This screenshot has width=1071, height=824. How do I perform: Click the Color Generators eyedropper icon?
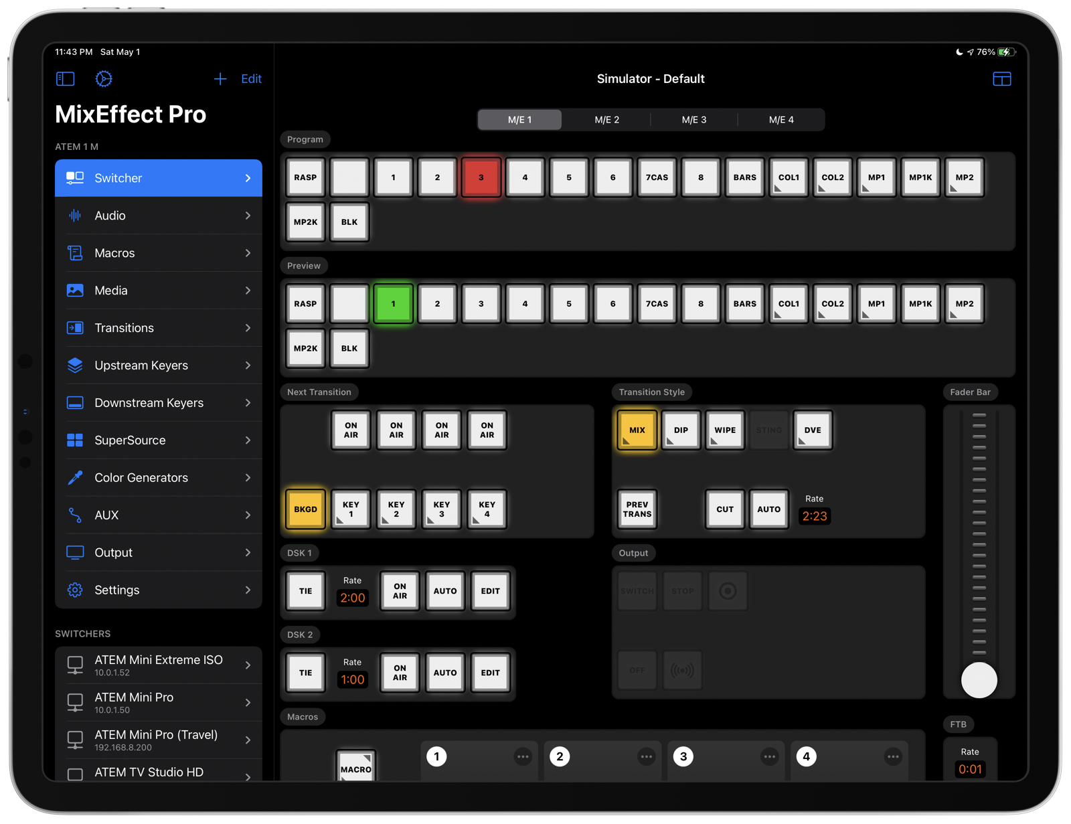(x=75, y=478)
